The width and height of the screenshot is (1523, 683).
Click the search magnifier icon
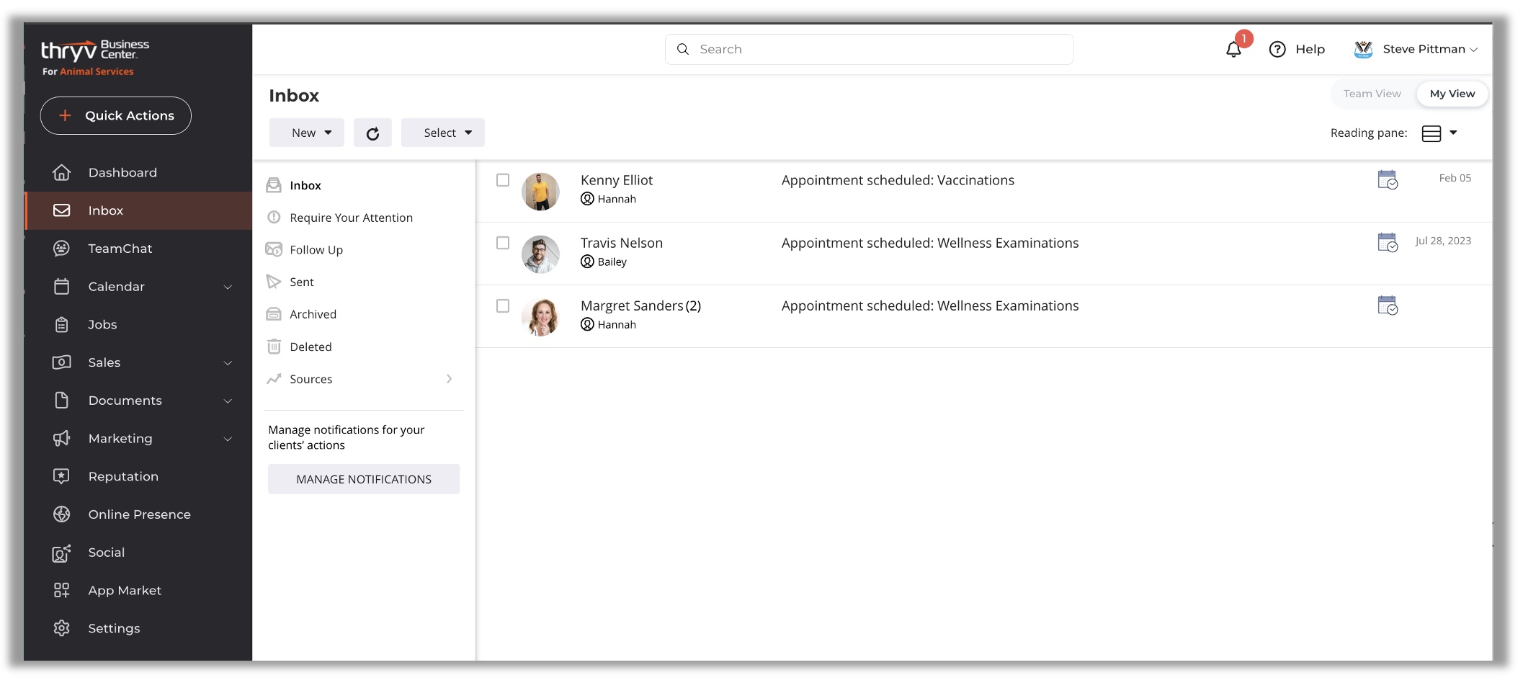point(683,49)
